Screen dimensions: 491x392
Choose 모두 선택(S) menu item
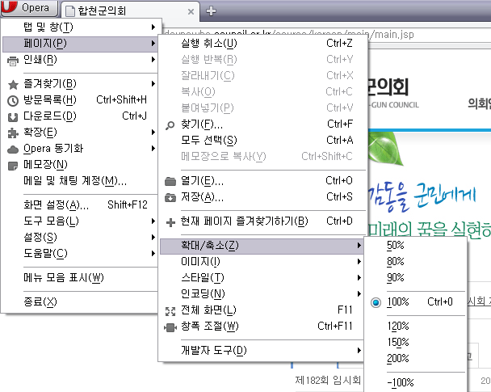click(262, 140)
